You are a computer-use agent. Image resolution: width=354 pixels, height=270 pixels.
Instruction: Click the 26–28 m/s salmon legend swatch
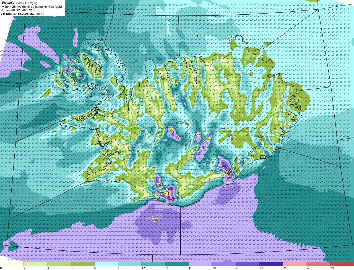pyautogui.click(x=319, y=264)
